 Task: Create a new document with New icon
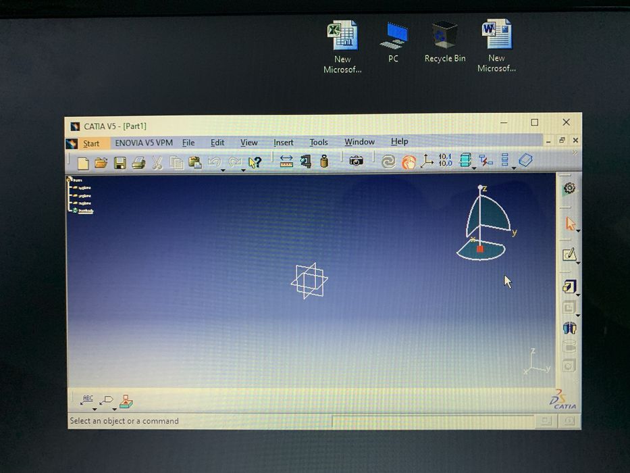(83, 164)
